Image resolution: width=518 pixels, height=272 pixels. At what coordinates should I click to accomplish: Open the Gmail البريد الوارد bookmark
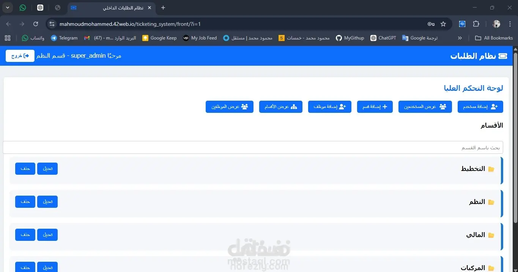tap(110, 38)
